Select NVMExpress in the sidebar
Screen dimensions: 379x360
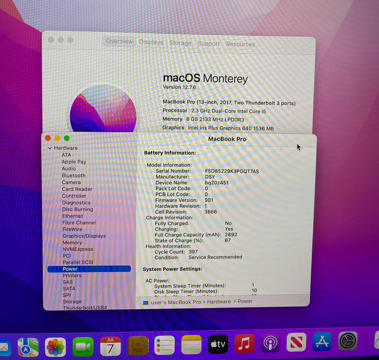(x=78, y=249)
